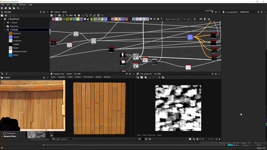Click the graph info icon in toolbar
Screen dimensions: 267x150
click(x=63, y=15)
